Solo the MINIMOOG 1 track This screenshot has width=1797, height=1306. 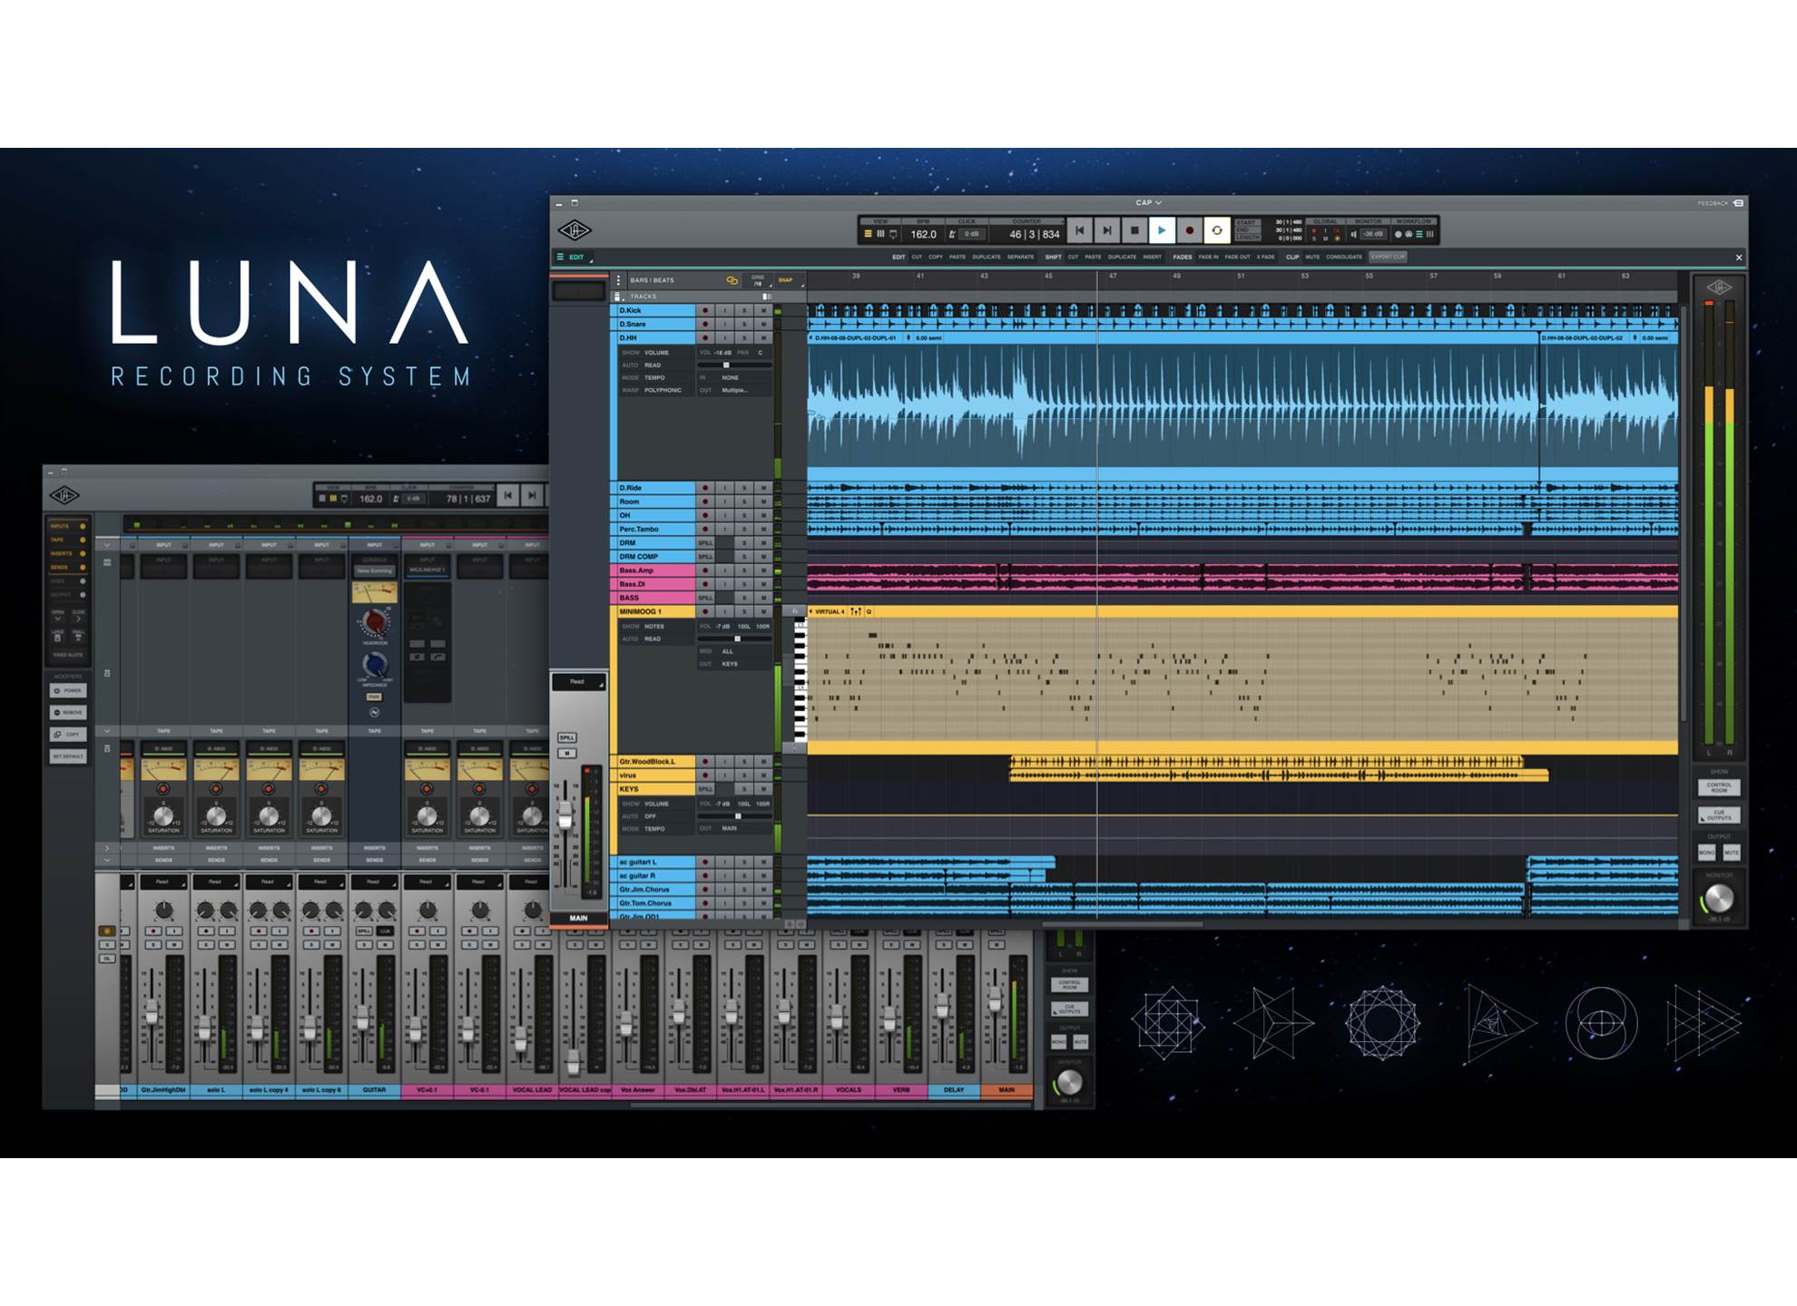(x=744, y=612)
